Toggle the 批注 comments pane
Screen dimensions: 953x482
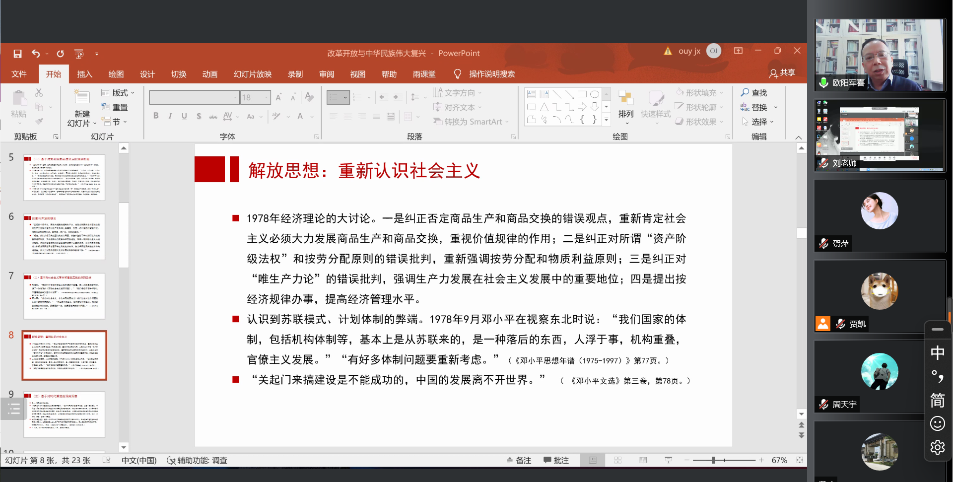[556, 460]
